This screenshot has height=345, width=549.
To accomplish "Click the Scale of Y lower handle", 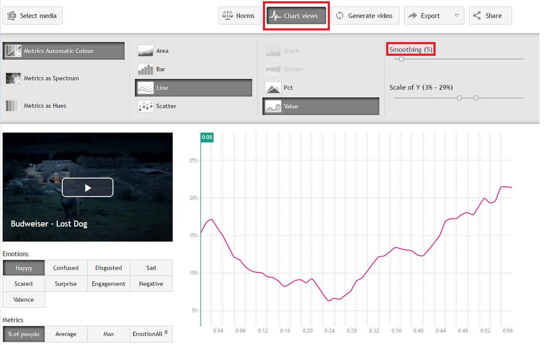I will pyautogui.click(x=460, y=98).
